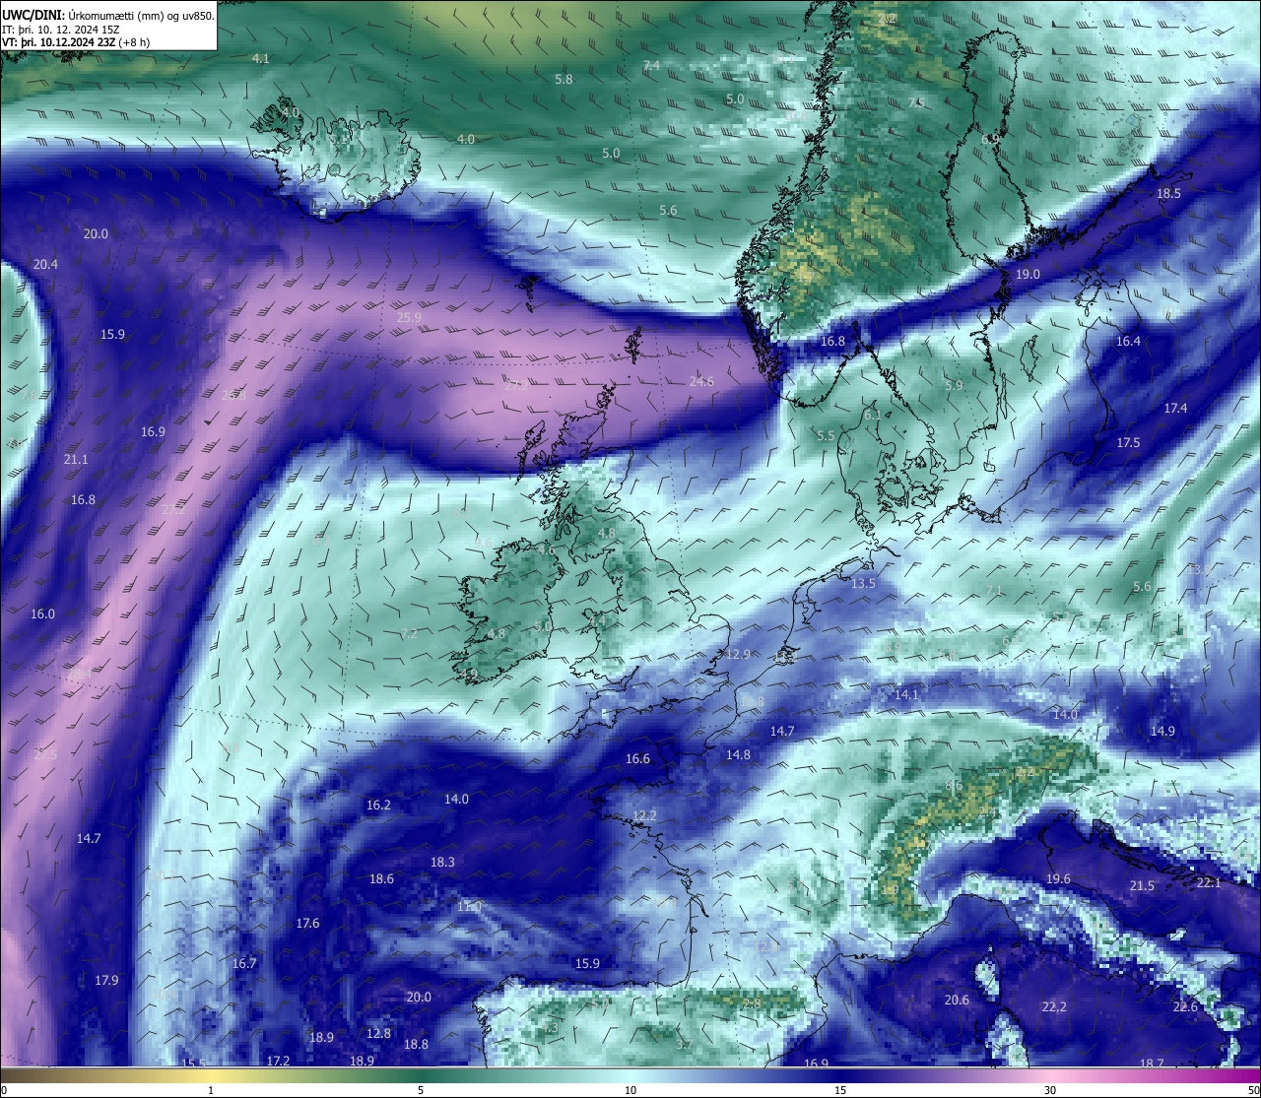Screen dimensions: 1261x1098
Task: Click the IT initialization time line 15Z
Action: 61,30
